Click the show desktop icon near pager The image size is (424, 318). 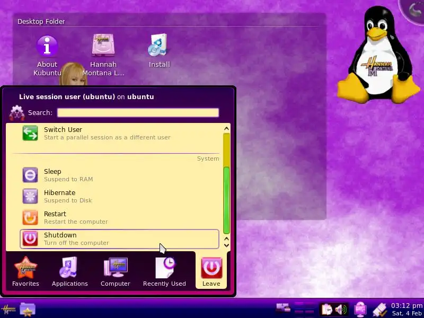point(283,308)
